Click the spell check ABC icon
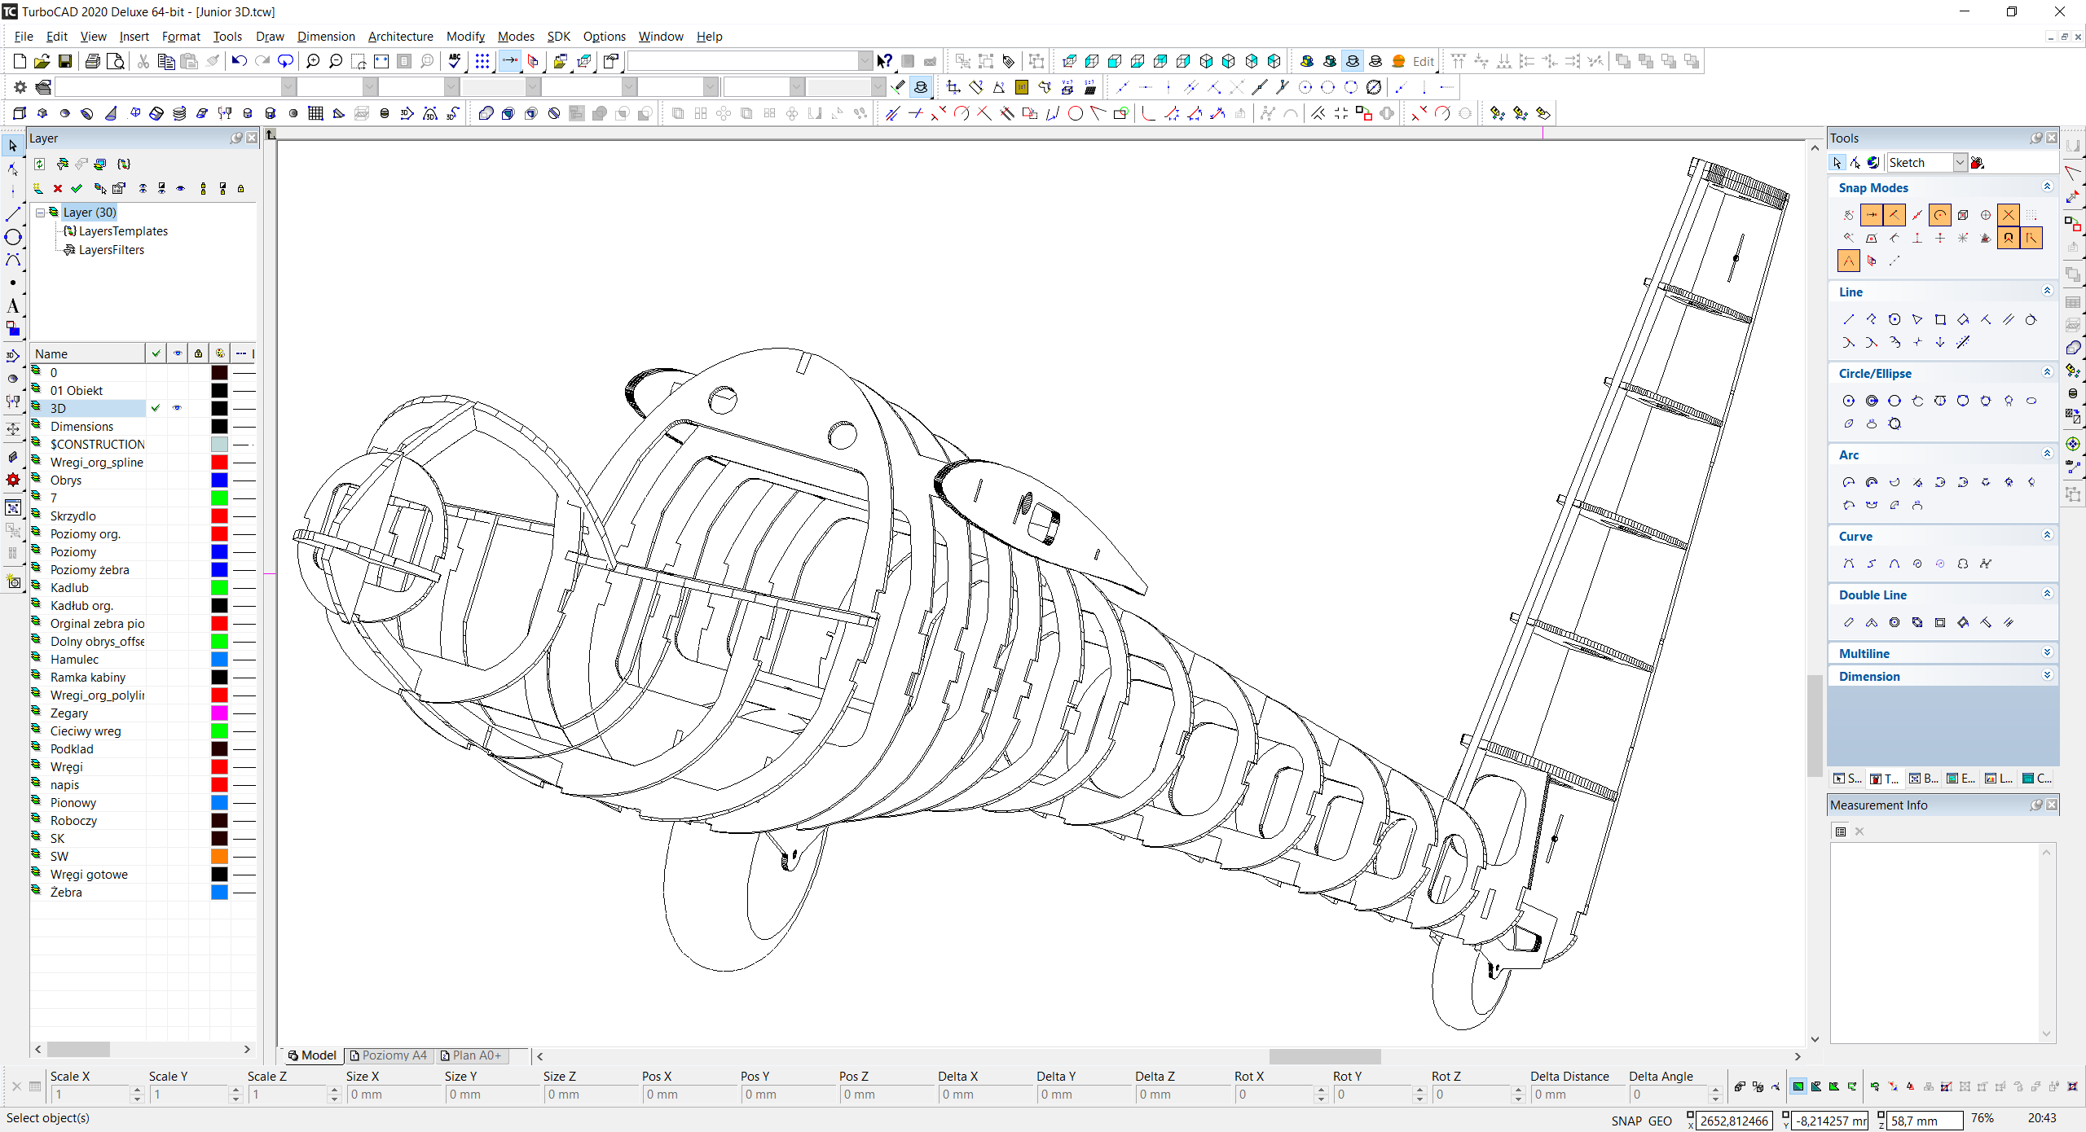Image resolution: width=2086 pixels, height=1132 pixels. (x=455, y=61)
